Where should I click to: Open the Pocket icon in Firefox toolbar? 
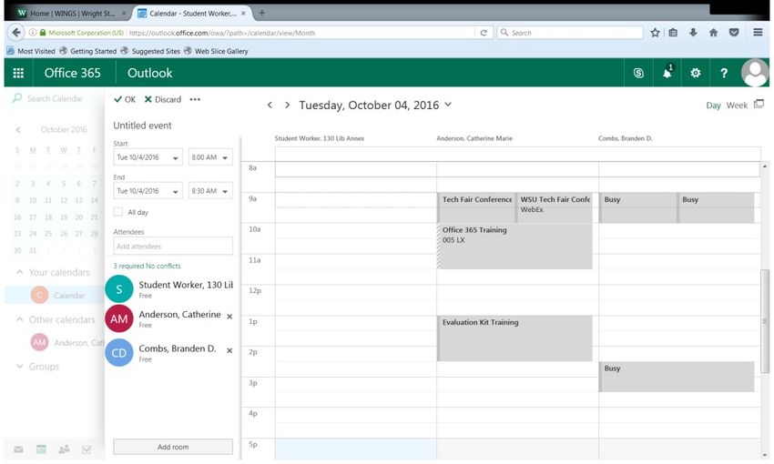734,33
